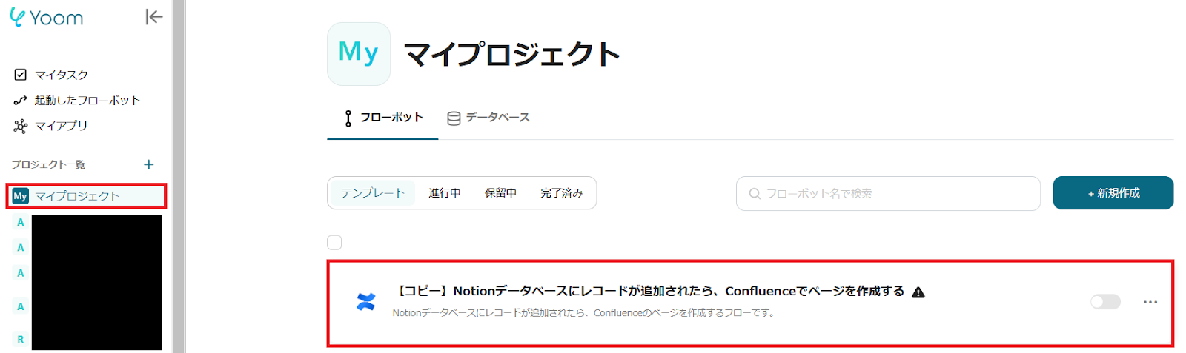This screenshot has height=353, width=1186.
Task: Open the three-dot menu of the flowbot
Action: click(x=1150, y=302)
